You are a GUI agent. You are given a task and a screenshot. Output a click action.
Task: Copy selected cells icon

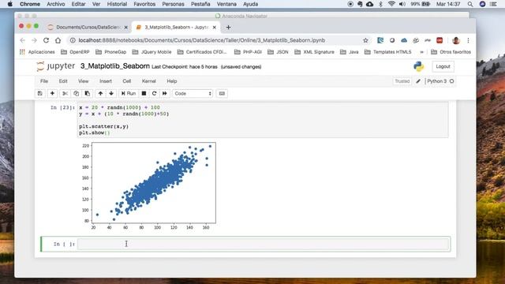tap(76, 93)
